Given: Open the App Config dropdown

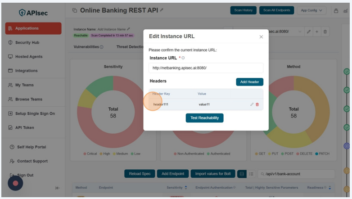Looking at the screenshot, I should [312, 10].
